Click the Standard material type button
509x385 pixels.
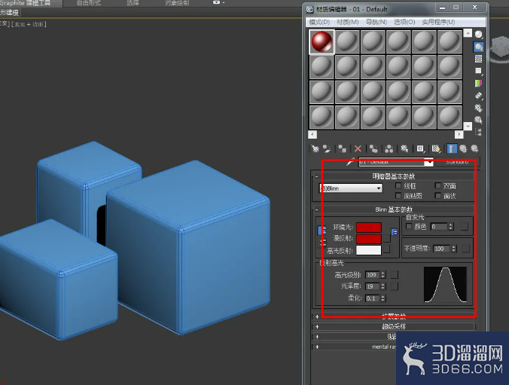457,162
